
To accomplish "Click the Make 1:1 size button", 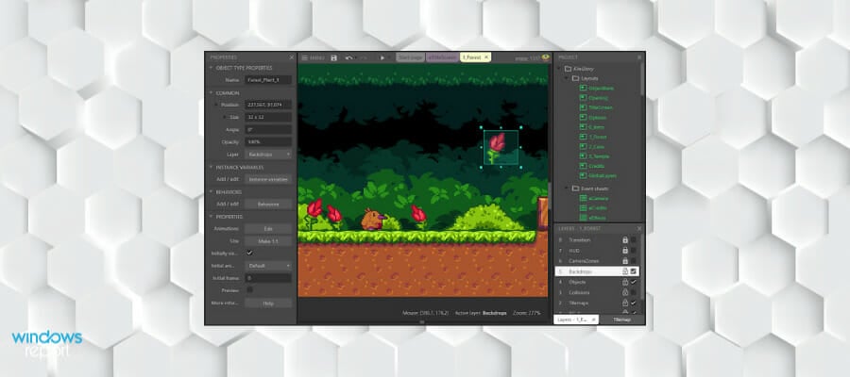I will (x=268, y=240).
